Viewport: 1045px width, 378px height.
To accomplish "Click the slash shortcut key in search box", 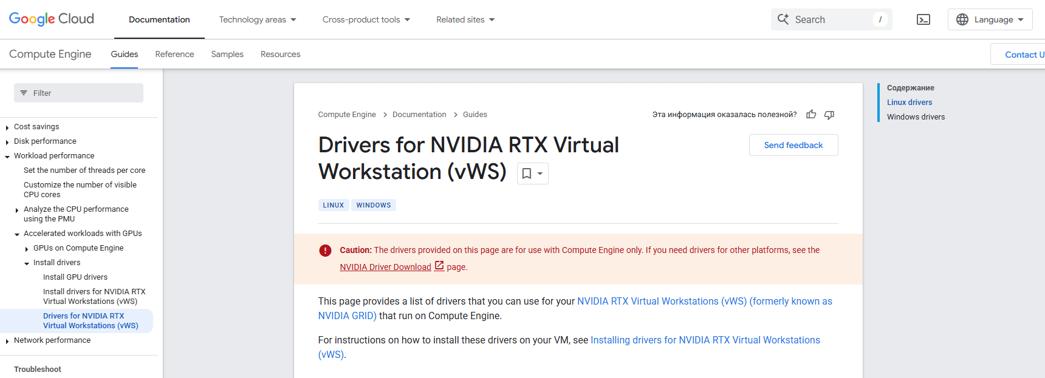I will 880,19.
